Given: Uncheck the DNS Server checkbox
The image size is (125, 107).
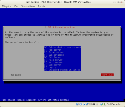Looking at the screenshot, I should click(46, 57).
